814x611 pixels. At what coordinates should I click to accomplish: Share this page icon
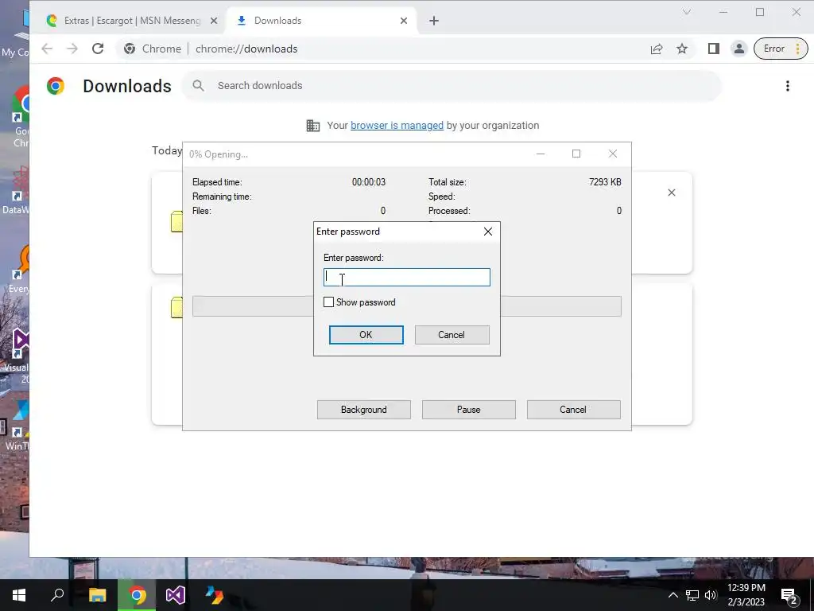click(x=657, y=49)
